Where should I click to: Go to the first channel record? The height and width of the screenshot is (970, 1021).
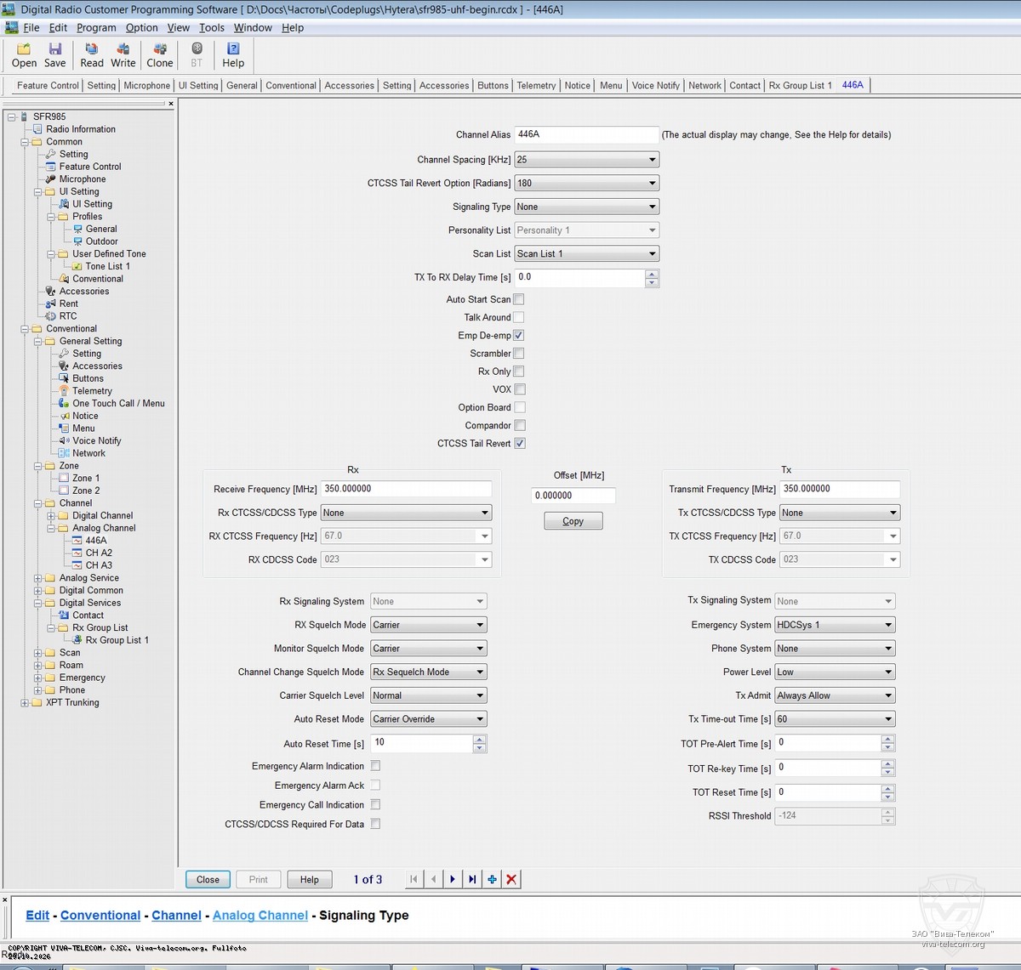pos(414,879)
